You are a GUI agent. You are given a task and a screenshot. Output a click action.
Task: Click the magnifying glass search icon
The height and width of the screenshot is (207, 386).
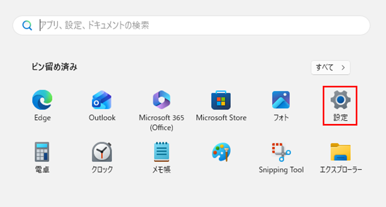27,25
